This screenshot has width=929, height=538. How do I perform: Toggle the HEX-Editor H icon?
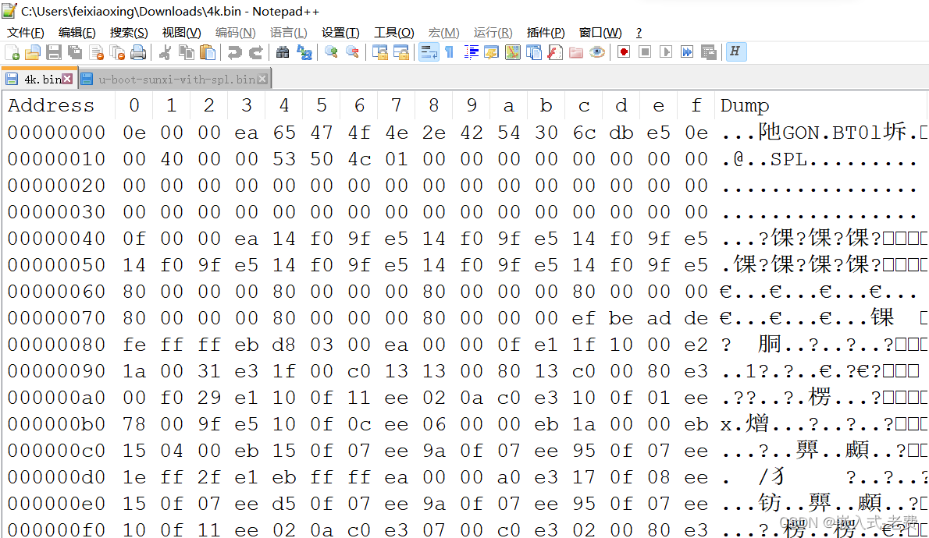tap(735, 52)
